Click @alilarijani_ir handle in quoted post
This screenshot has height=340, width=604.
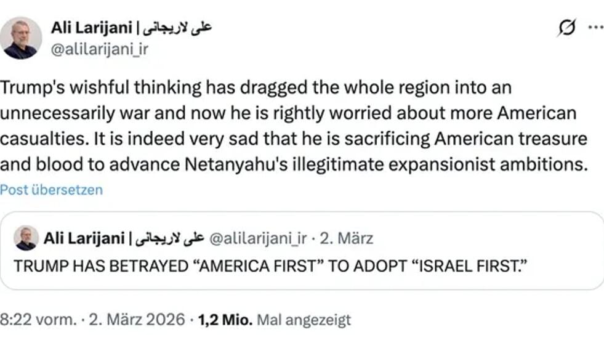click(x=258, y=238)
